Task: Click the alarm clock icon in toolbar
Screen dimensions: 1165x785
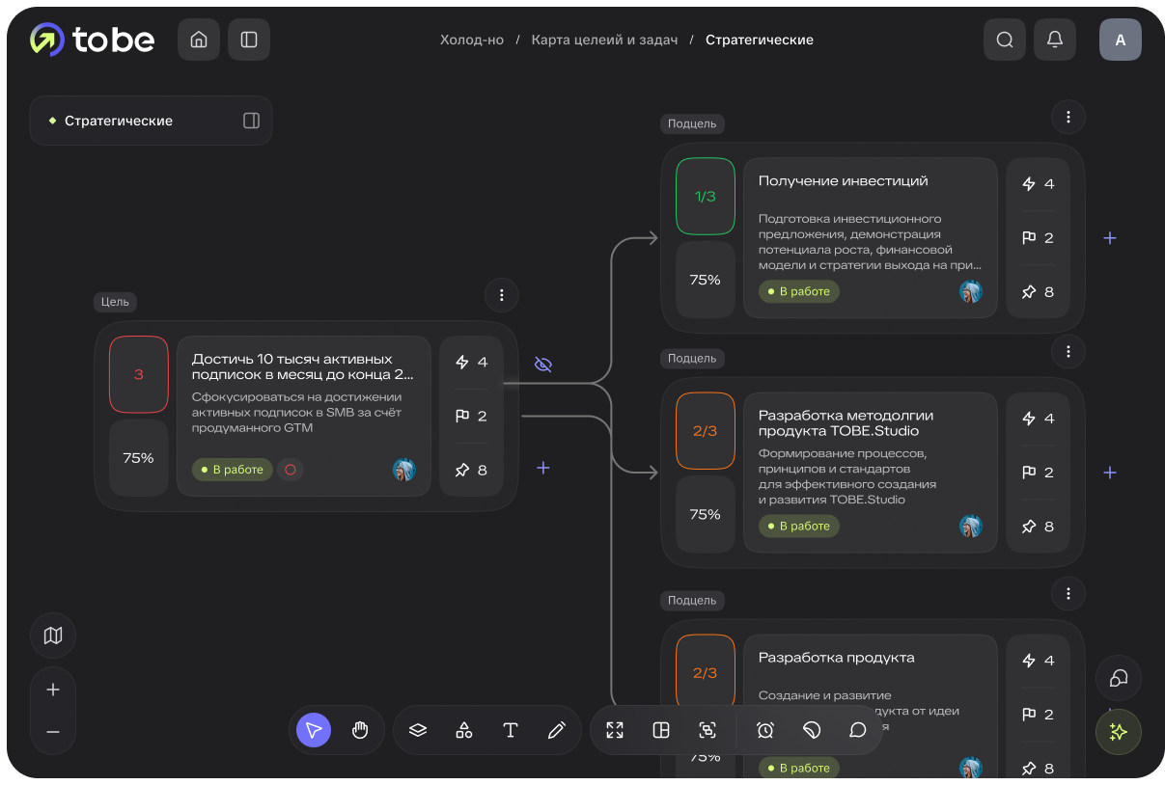Action: click(x=765, y=730)
